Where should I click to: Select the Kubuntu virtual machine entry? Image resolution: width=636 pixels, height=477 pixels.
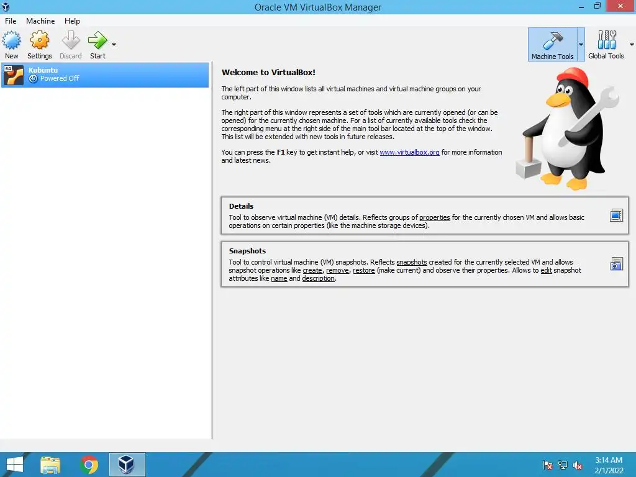(105, 75)
